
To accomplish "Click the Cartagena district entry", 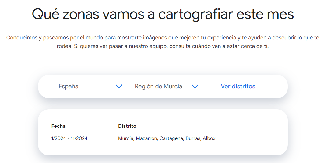I will [171, 138].
